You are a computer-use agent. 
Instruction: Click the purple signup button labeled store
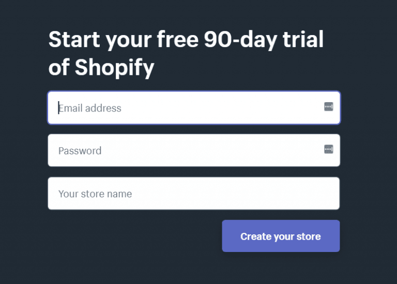281,236
